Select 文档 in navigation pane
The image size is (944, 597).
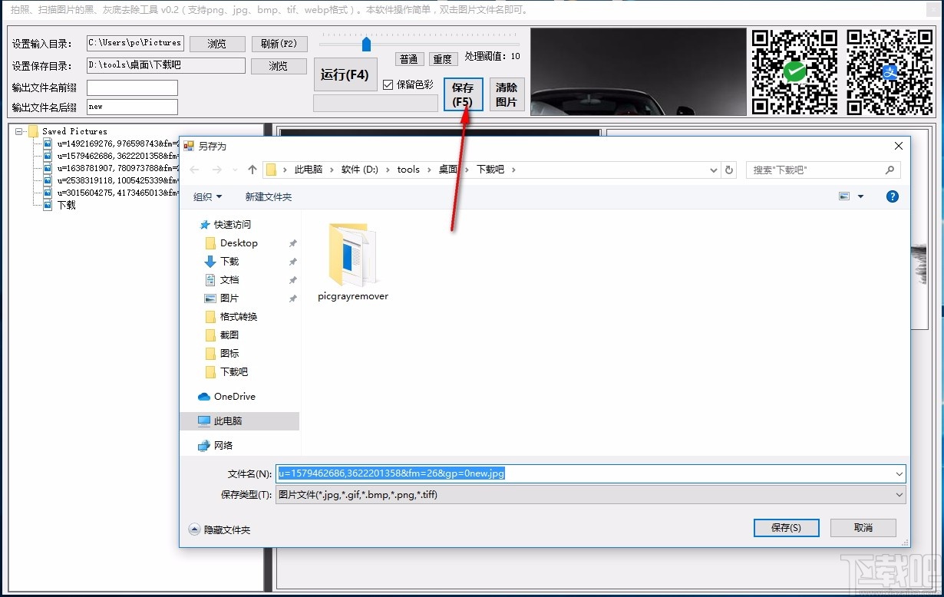point(229,279)
